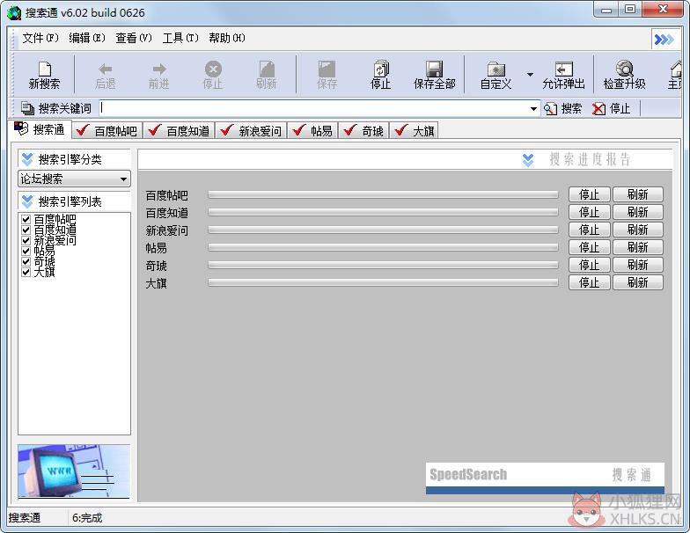This screenshot has width=690, height=533.
Task: Click 停止 button in 百度帖吧 row
Action: (590, 194)
